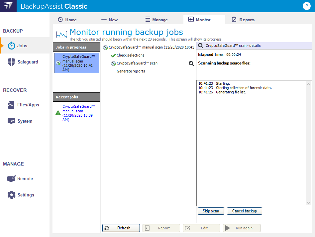Go to the Reports tab
Screen dimensions: 315x237
tap(247, 20)
